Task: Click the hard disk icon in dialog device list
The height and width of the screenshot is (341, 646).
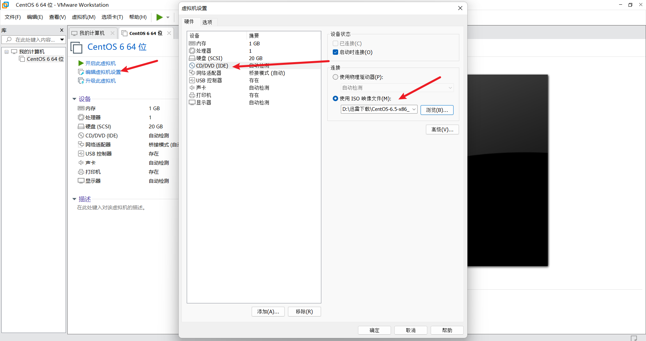Action: pyautogui.click(x=192, y=58)
